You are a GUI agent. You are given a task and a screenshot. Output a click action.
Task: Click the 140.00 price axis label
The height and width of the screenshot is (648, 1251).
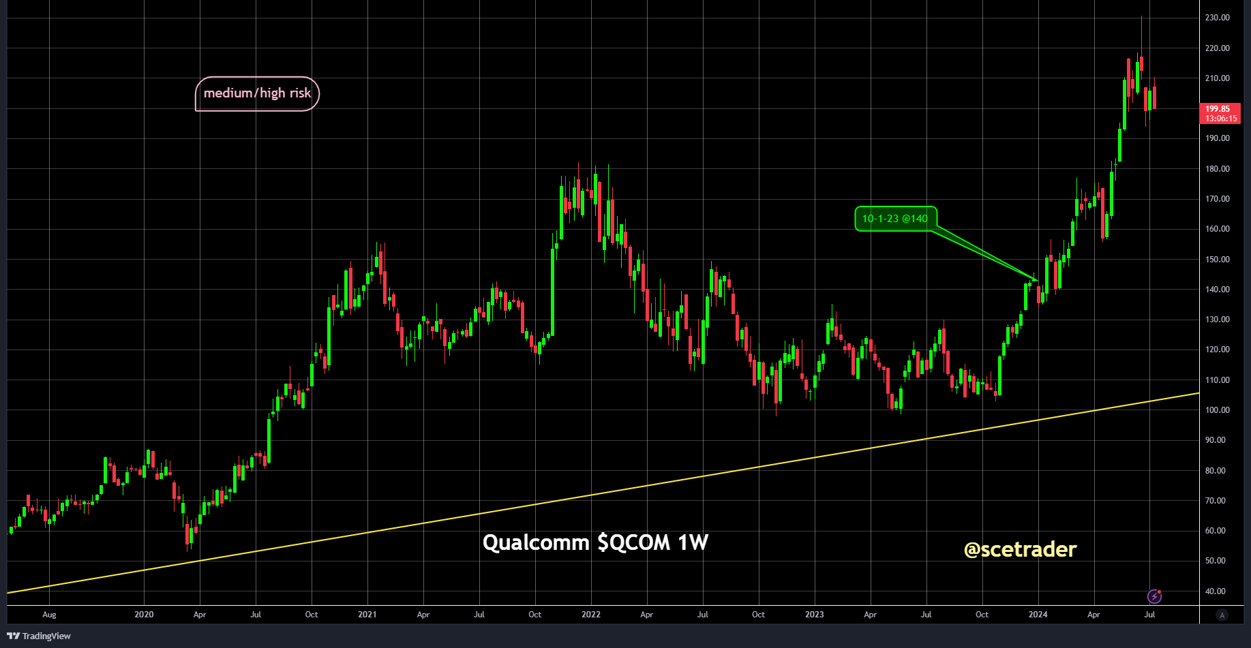point(1218,290)
